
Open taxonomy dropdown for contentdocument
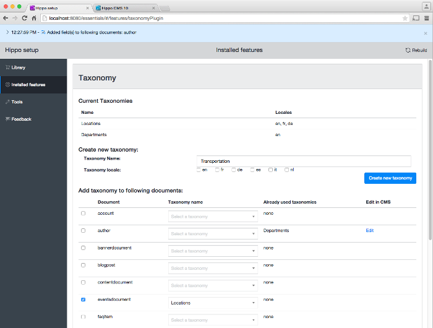tap(213, 285)
